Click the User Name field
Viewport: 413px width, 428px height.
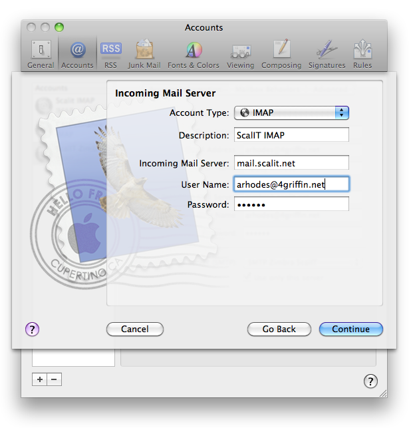tap(291, 184)
